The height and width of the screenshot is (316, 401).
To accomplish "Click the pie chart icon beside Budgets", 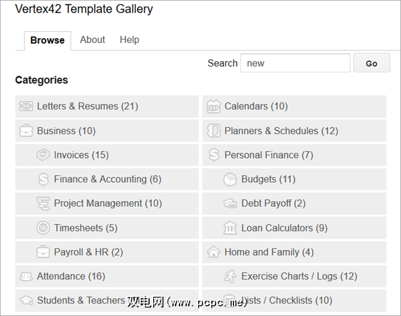I will 230,179.
